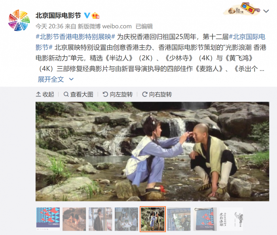Click the blue verified V badge
Viewport: 277px width, 235px height.
(87, 15)
